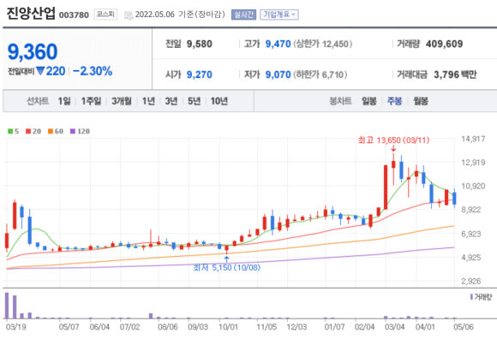Click the 시가 value 9,270
The width and height of the screenshot is (497, 339).
click(199, 74)
